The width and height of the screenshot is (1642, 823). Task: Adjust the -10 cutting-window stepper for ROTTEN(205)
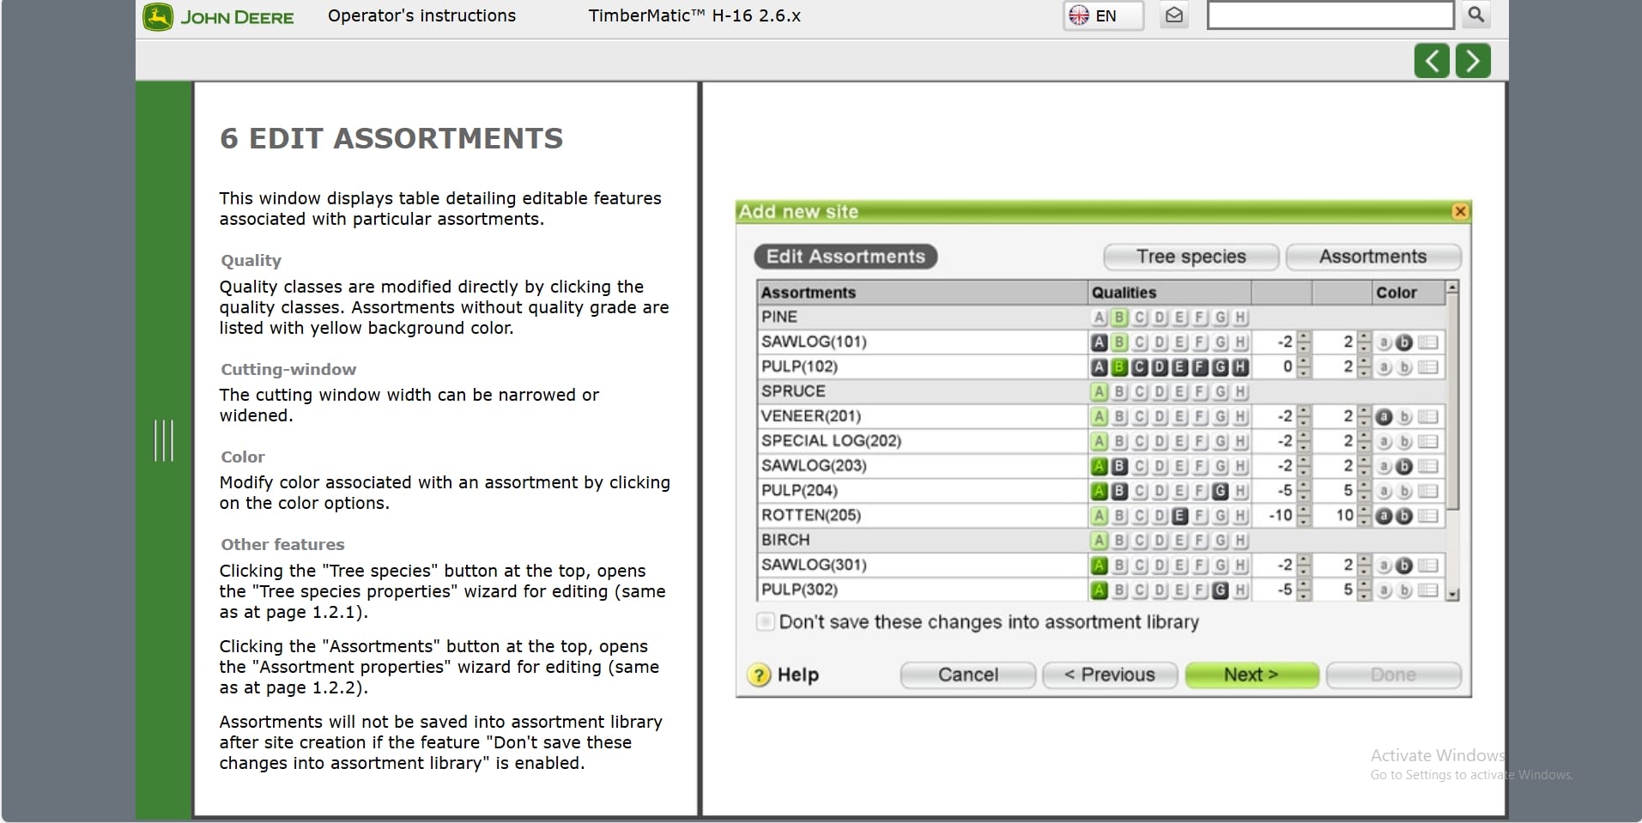click(1304, 516)
